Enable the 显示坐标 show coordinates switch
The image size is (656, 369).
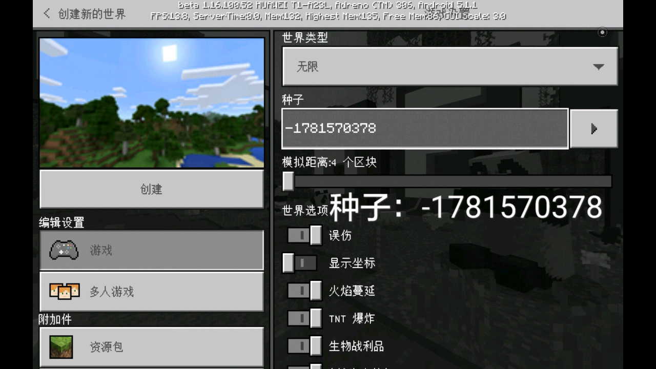pyautogui.click(x=300, y=263)
